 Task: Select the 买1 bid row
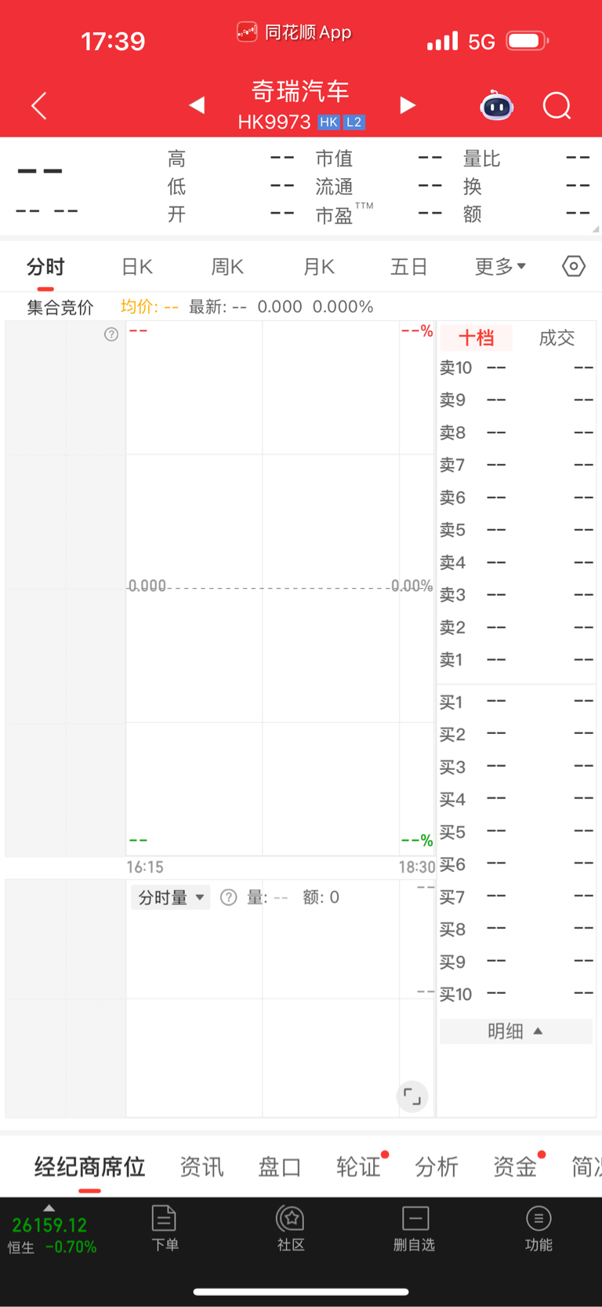(x=516, y=702)
